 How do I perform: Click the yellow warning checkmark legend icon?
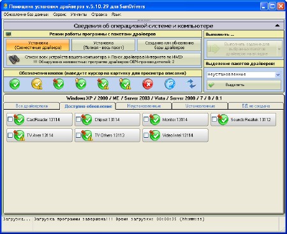click(x=37, y=84)
